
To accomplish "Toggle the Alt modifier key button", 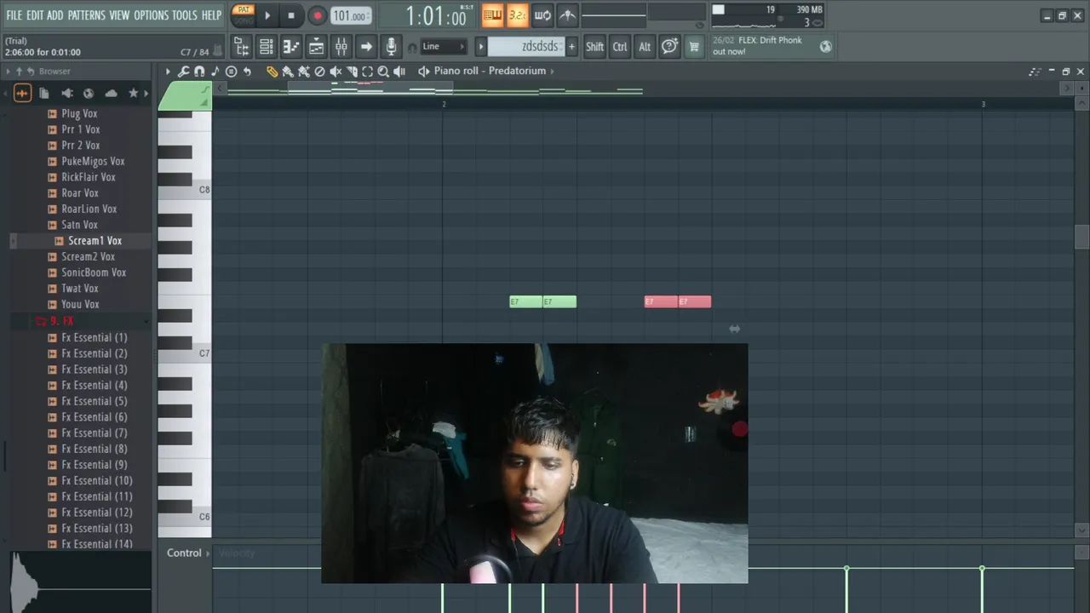I will pos(645,47).
